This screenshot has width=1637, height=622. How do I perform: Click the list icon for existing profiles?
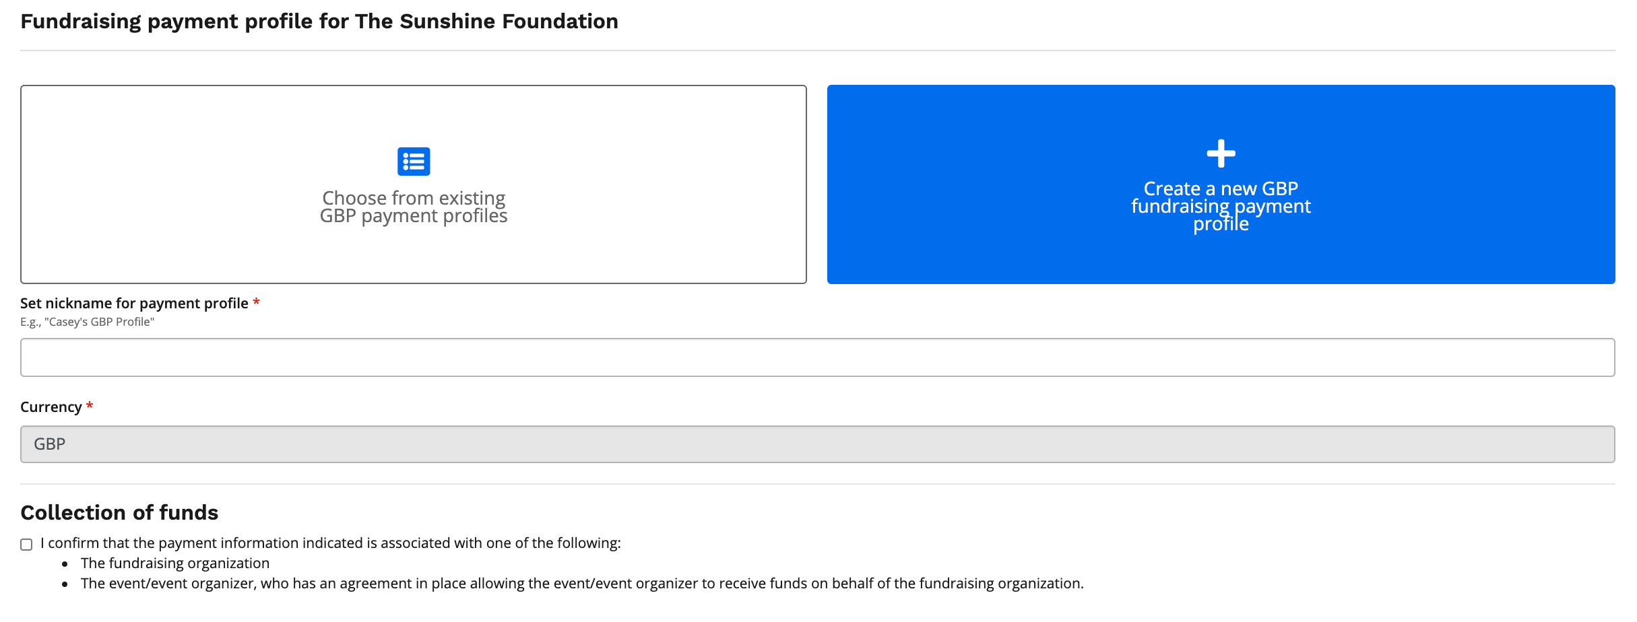[x=414, y=162]
